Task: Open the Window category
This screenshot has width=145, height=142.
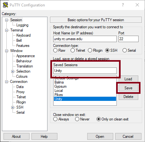Action: 16,51
